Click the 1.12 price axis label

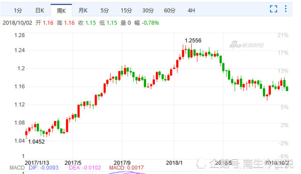click(x=20, y=105)
